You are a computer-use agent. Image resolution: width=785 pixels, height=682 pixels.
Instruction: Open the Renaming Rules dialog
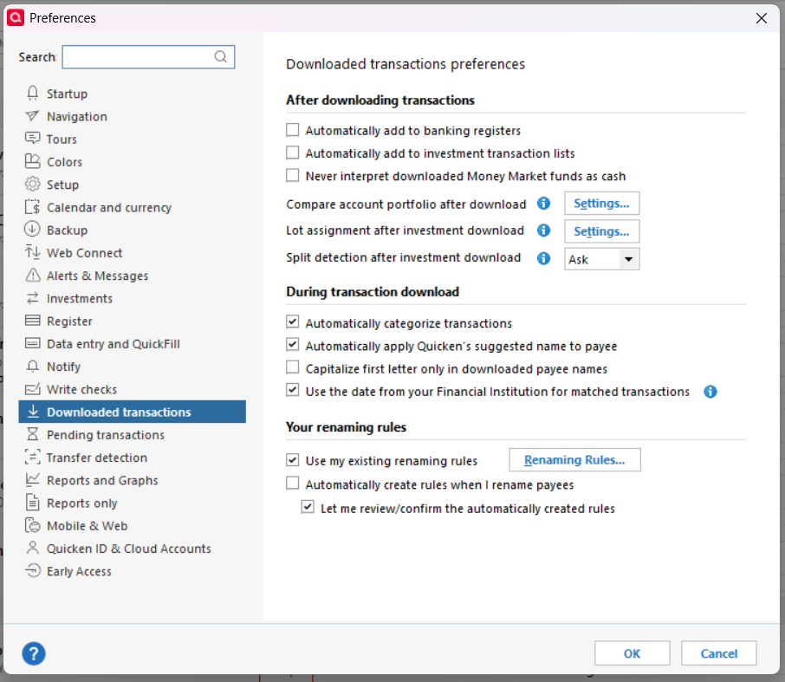pyautogui.click(x=574, y=459)
